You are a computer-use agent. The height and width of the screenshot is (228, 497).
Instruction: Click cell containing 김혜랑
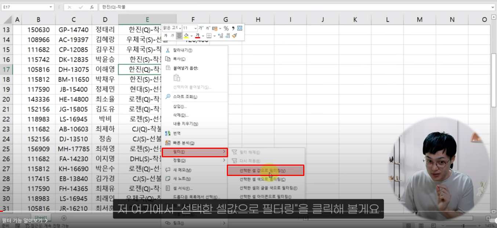[x=105, y=40]
